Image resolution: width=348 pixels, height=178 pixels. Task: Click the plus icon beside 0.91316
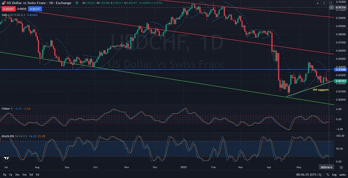coord(331,7)
